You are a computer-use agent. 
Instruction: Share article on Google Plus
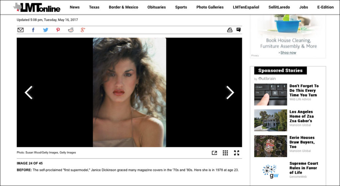click(83, 30)
